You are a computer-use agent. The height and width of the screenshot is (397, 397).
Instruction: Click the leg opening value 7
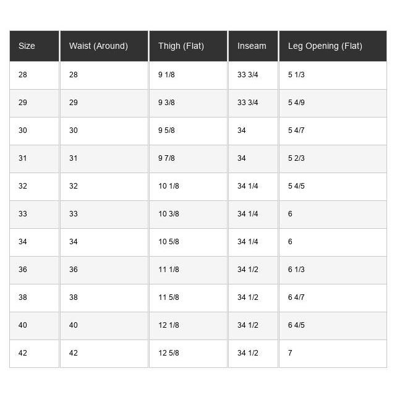click(290, 353)
